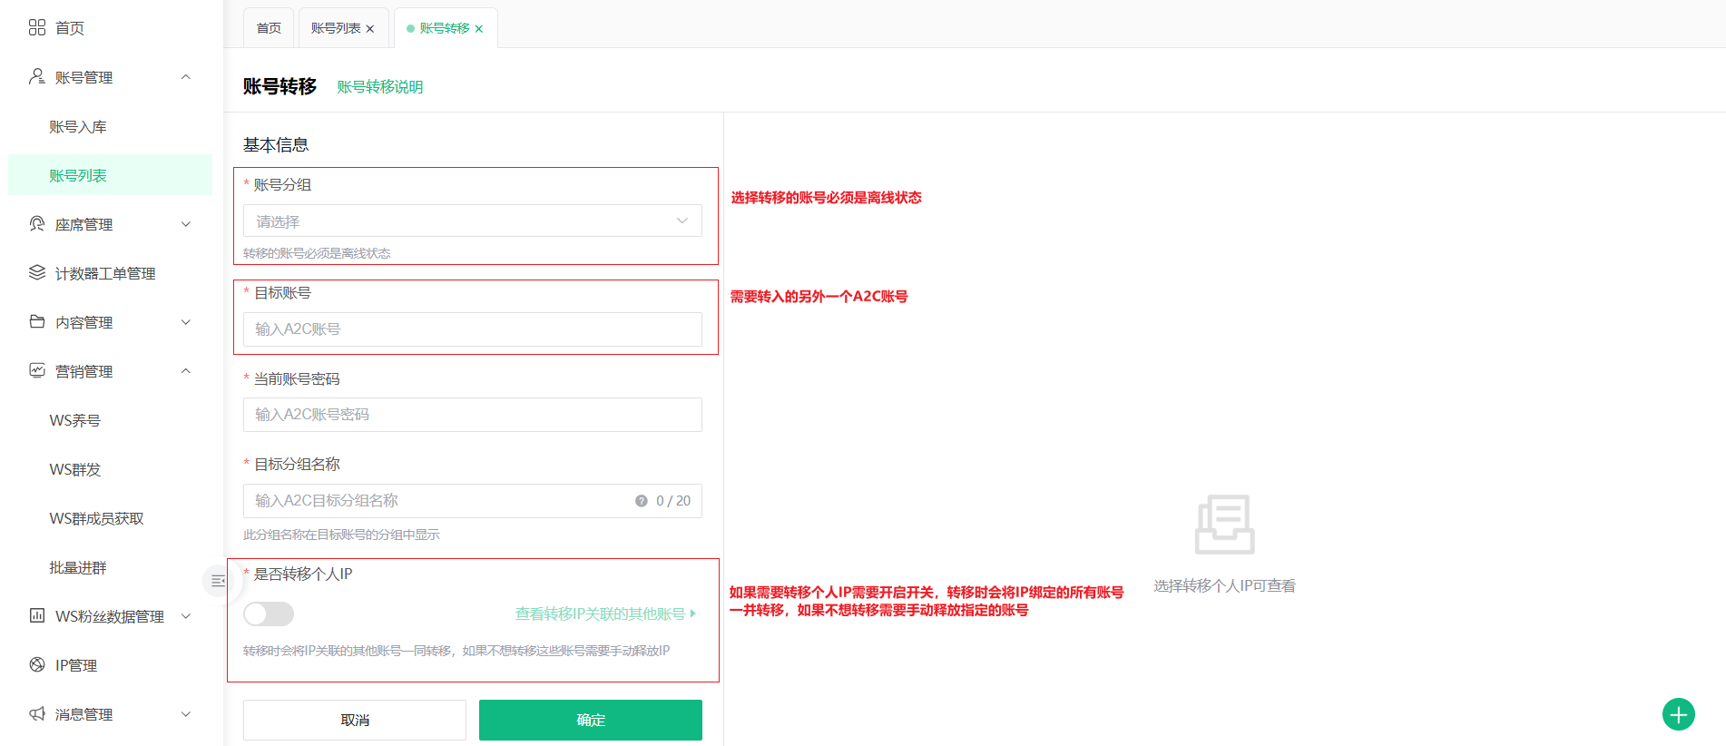
Task: Enable the 是否转移个人IP switch
Action: tap(269, 614)
